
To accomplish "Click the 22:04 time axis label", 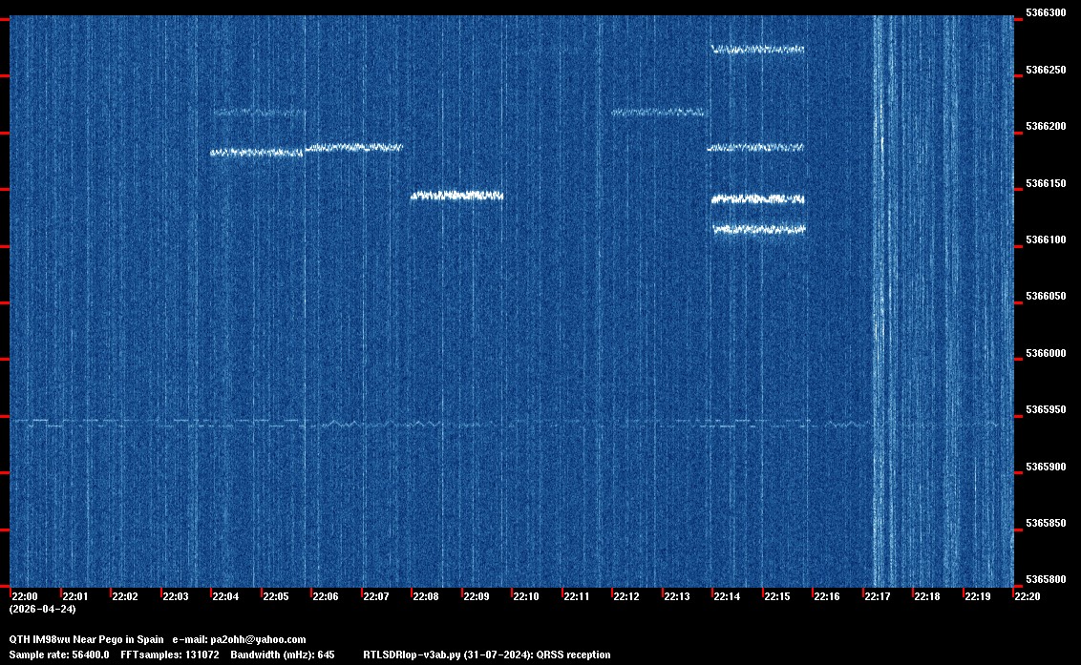I will (225, 596).
